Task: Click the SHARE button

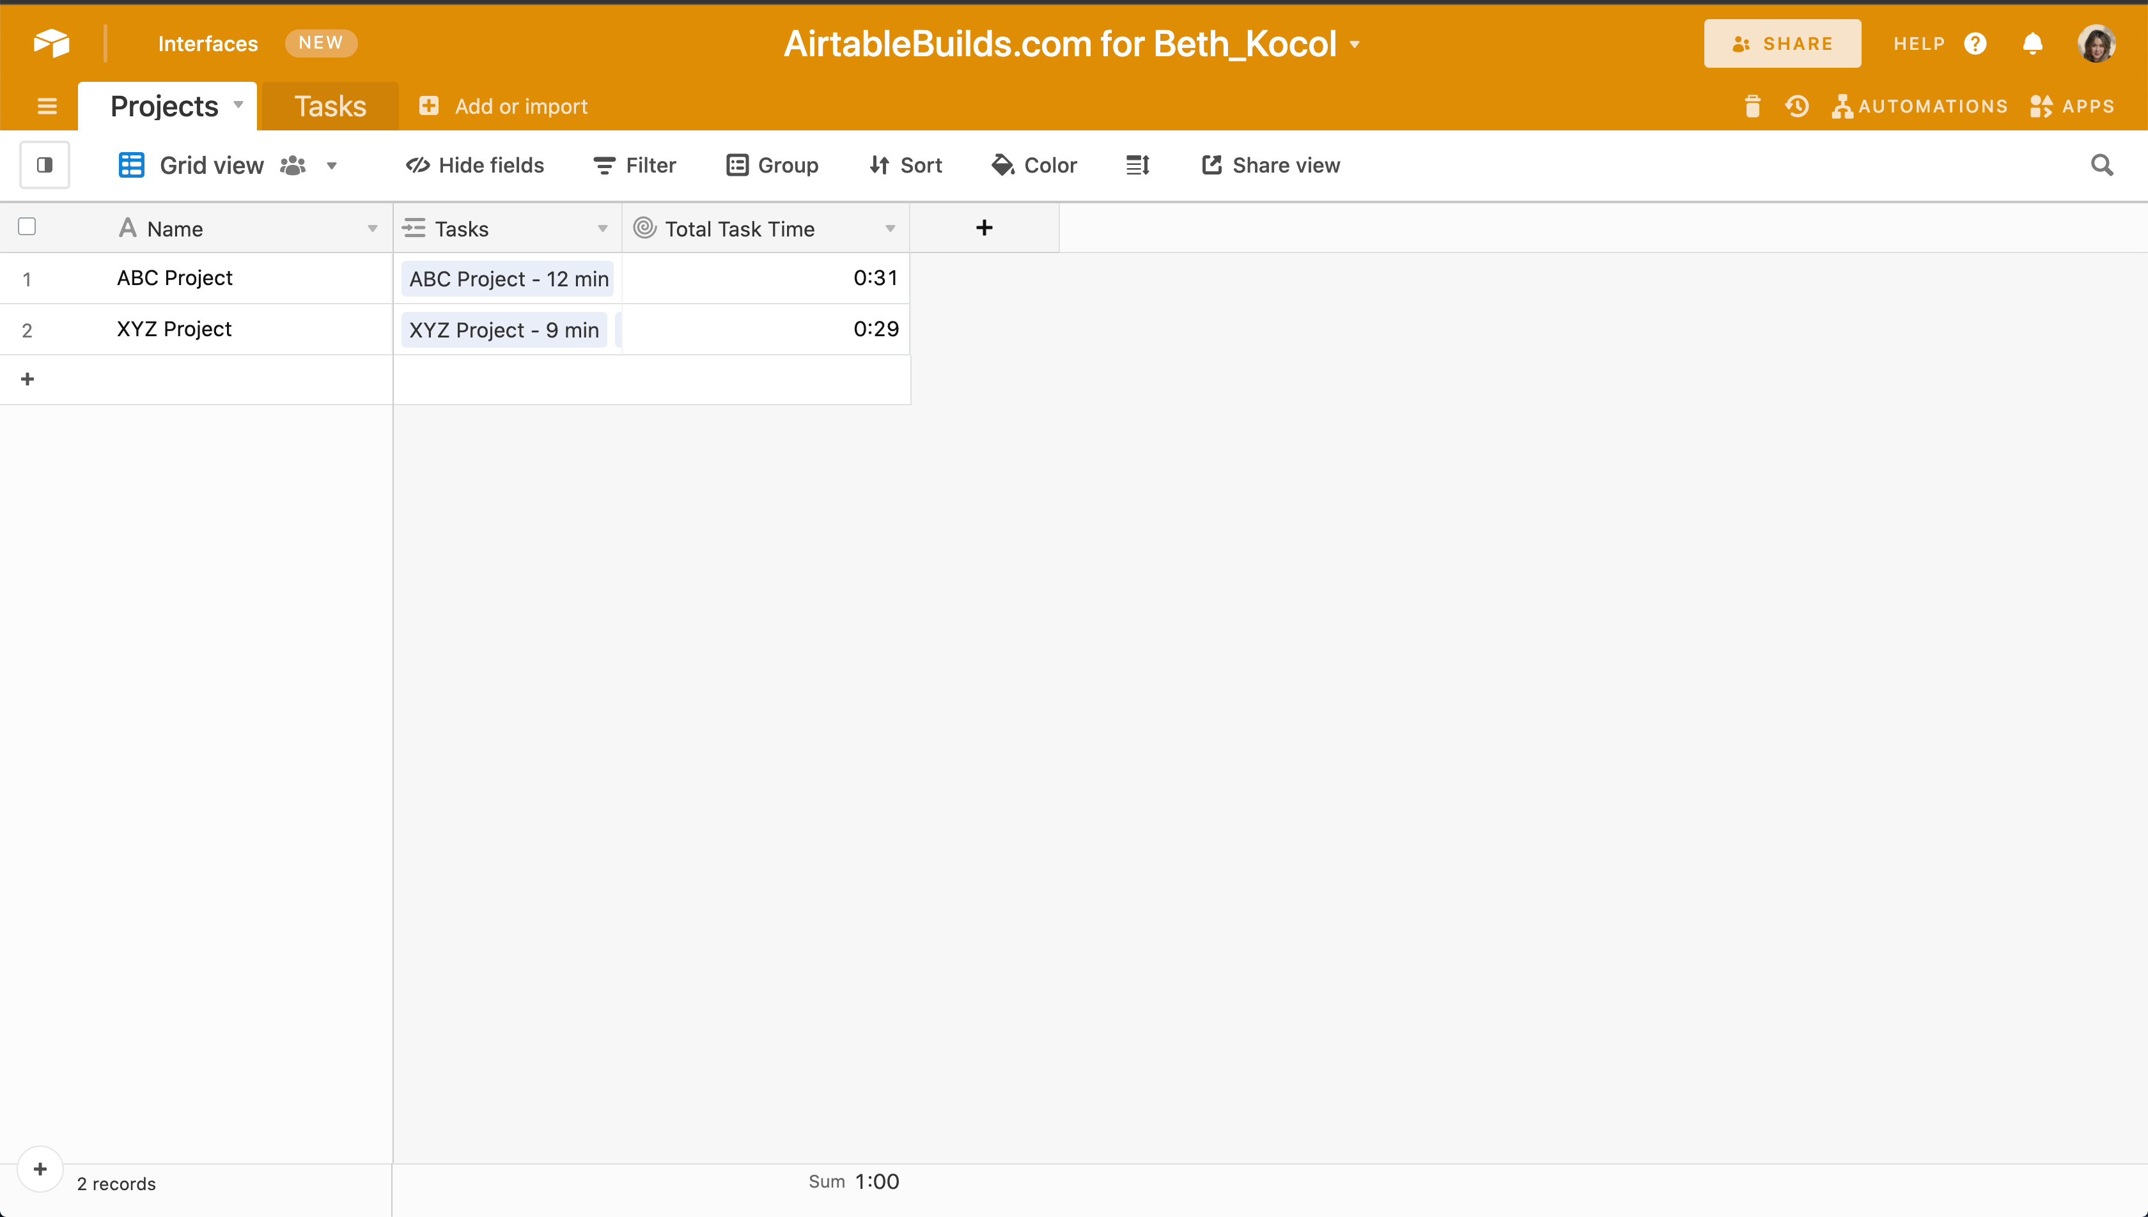Action: (x=1782, y=43)
